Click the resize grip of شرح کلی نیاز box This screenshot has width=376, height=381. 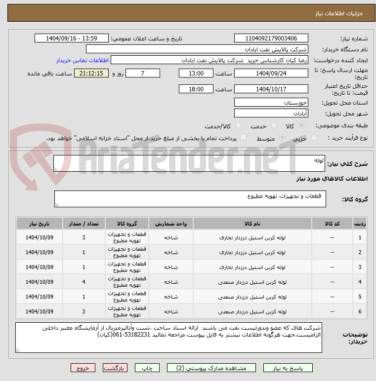tap(56, 169)
